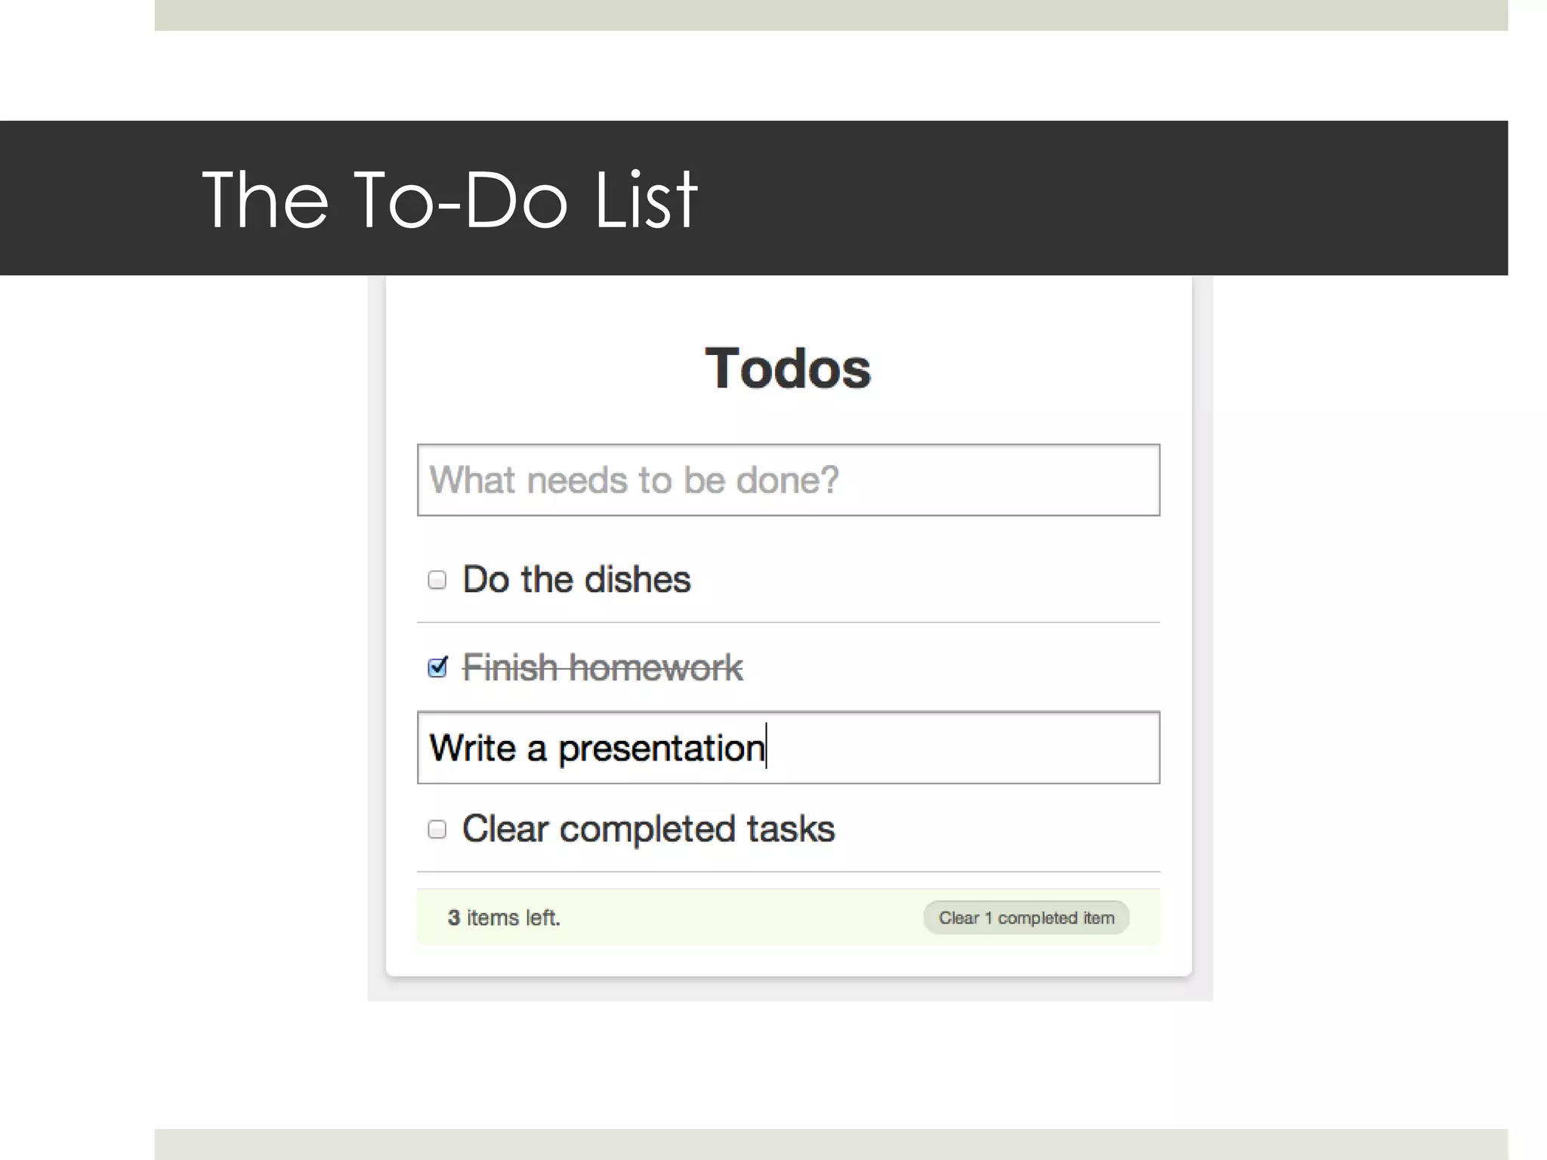Click the struck-through 'Finish homework' label

coord(602,668)
